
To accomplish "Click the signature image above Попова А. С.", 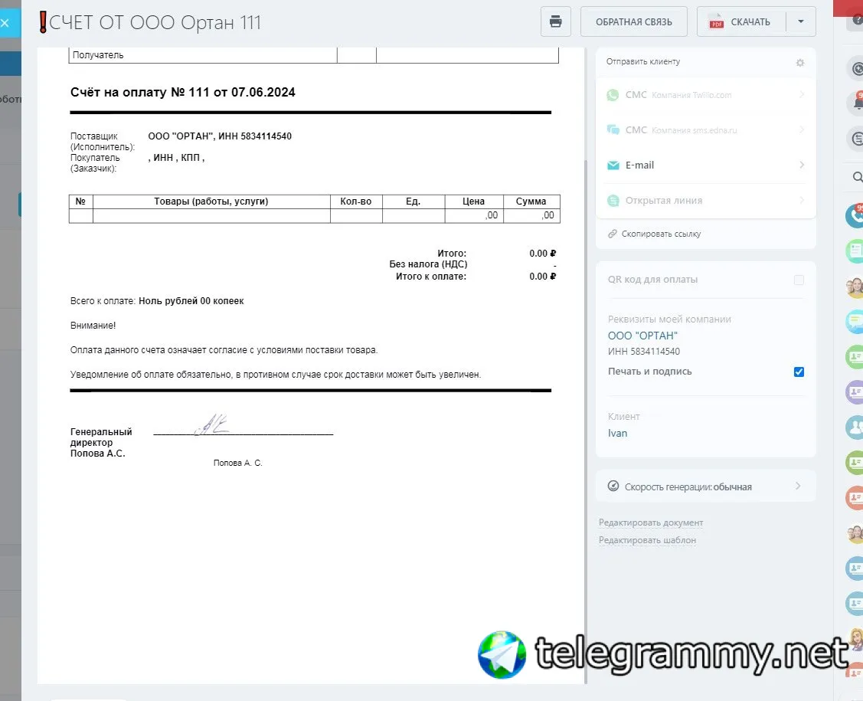I will pyautogui.click(x=212, y=424).
